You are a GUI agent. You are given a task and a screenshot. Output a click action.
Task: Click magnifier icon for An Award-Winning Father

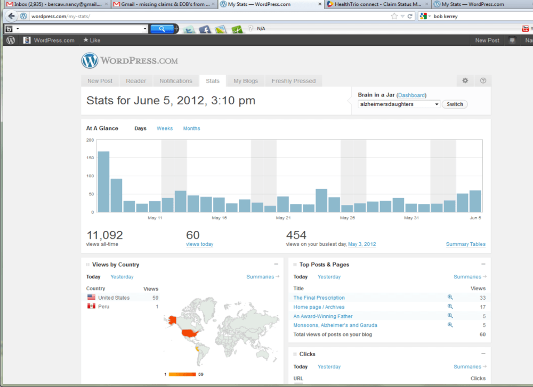click(x=450, y=316)
